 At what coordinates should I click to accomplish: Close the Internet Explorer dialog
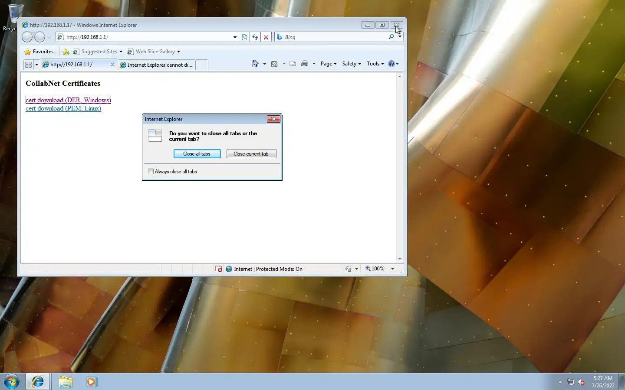point(273,119)
